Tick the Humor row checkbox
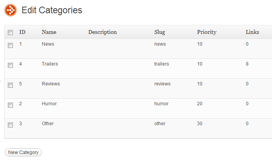Screen dimensions: 272x163 (x=11, y=105)
